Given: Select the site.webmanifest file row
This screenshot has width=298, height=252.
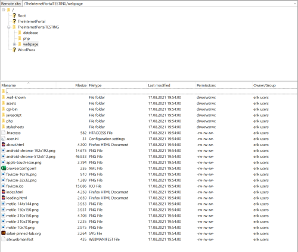Looking at the screenshot, I should click(148, 239).
